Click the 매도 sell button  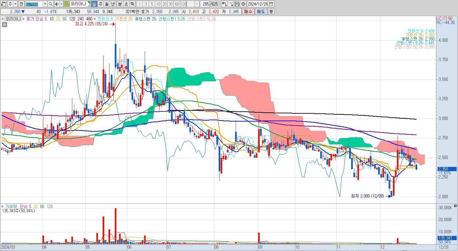coord(261,11)
